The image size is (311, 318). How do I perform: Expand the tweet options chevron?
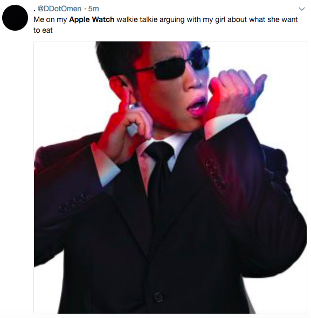tap(302, 9)
